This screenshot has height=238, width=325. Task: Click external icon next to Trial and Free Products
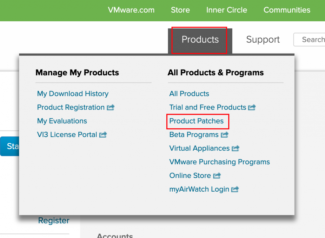(x=252, y=108)
